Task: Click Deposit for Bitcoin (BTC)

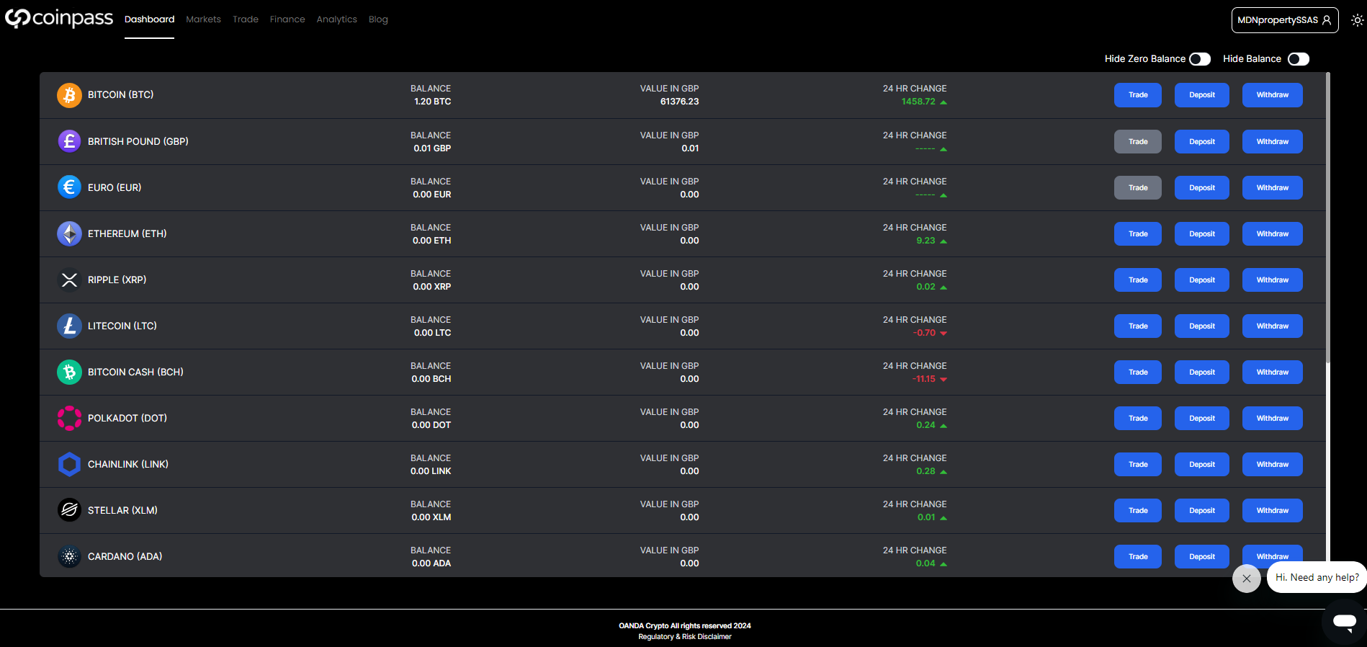Action: pyautogui.click(x=1202, y=95)
